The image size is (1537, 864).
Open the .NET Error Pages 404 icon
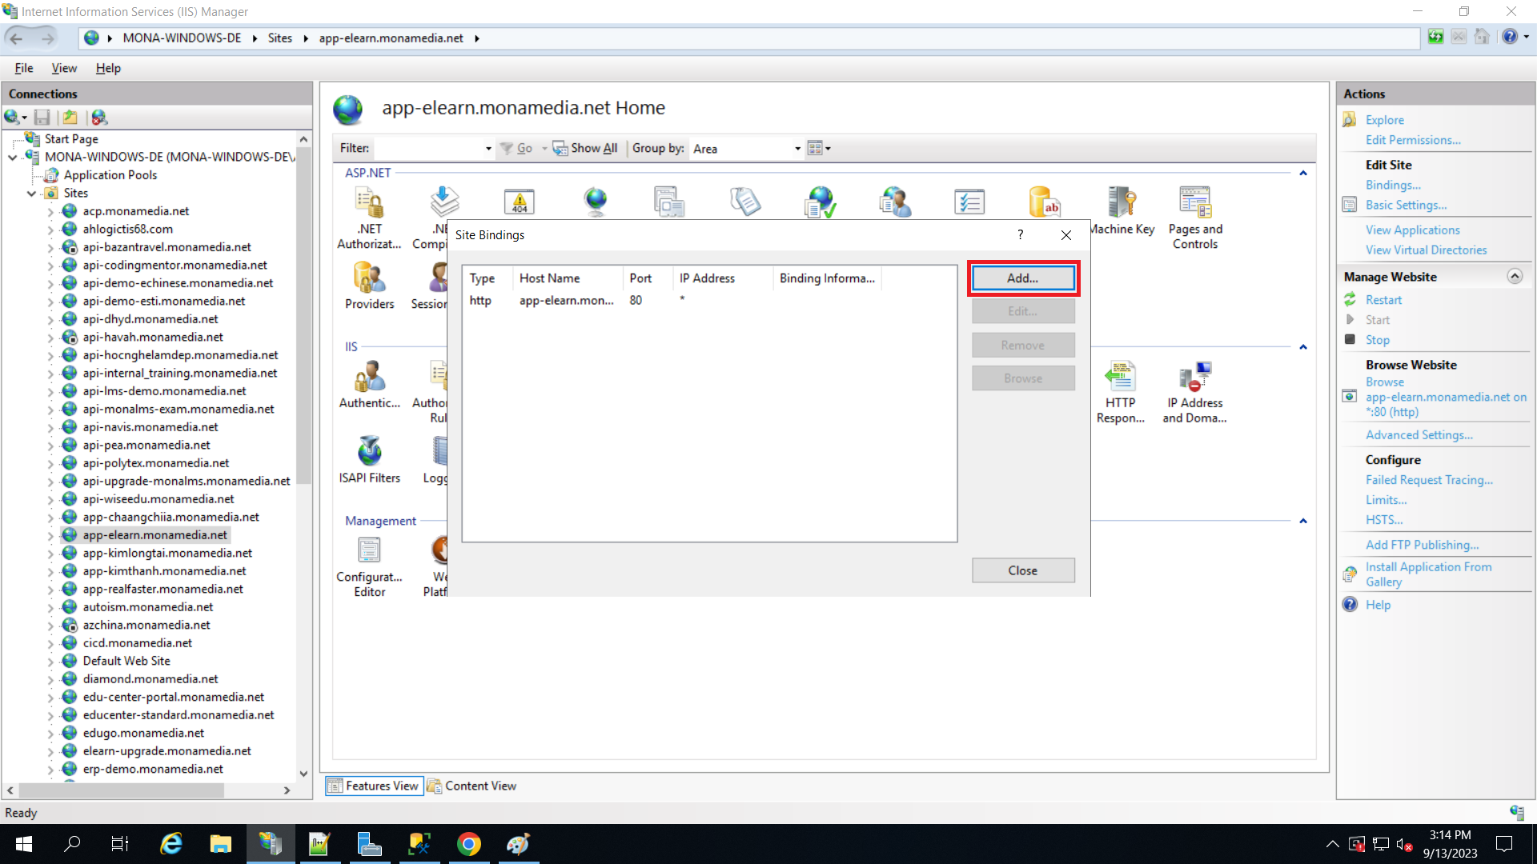[519, 202]
